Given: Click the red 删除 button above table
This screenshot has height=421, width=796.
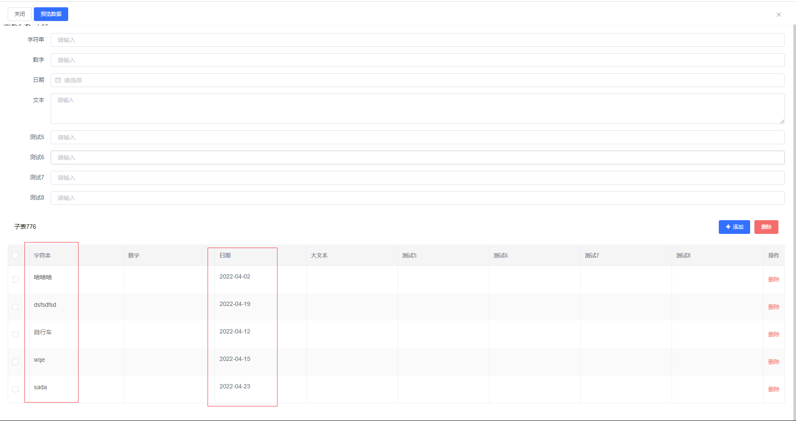Looking at the screenshot, I should (766, 227).
